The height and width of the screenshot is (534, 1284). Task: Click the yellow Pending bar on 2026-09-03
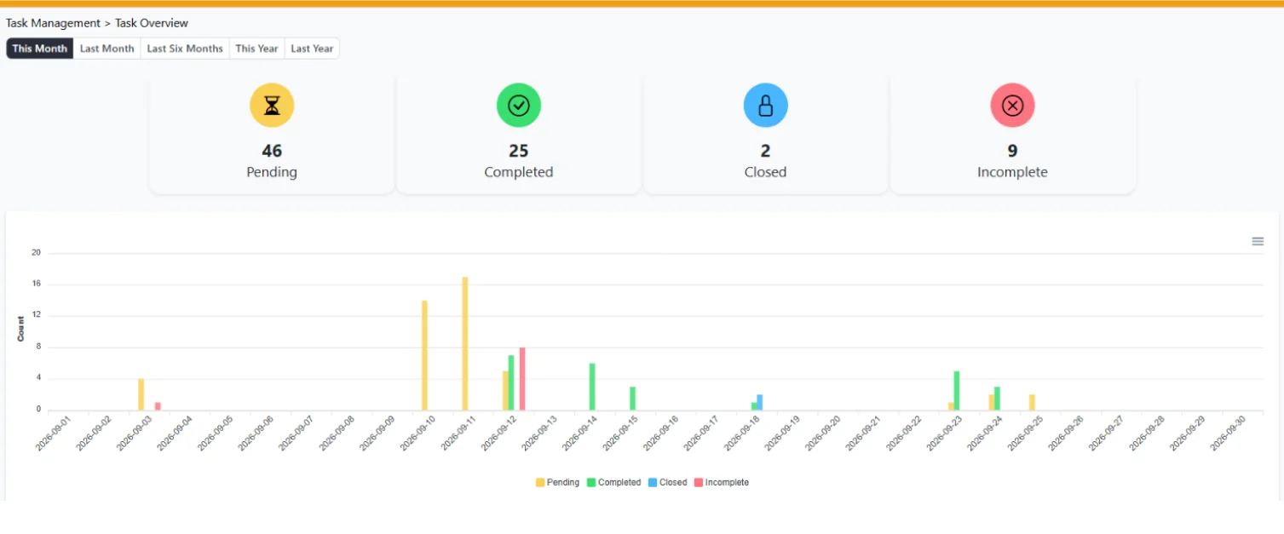pos(141,394)
